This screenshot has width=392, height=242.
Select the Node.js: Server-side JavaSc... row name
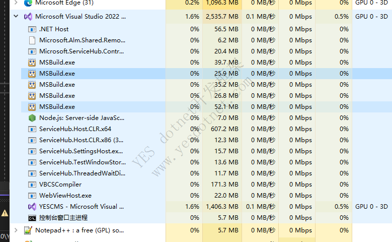[x=82, y=118]
